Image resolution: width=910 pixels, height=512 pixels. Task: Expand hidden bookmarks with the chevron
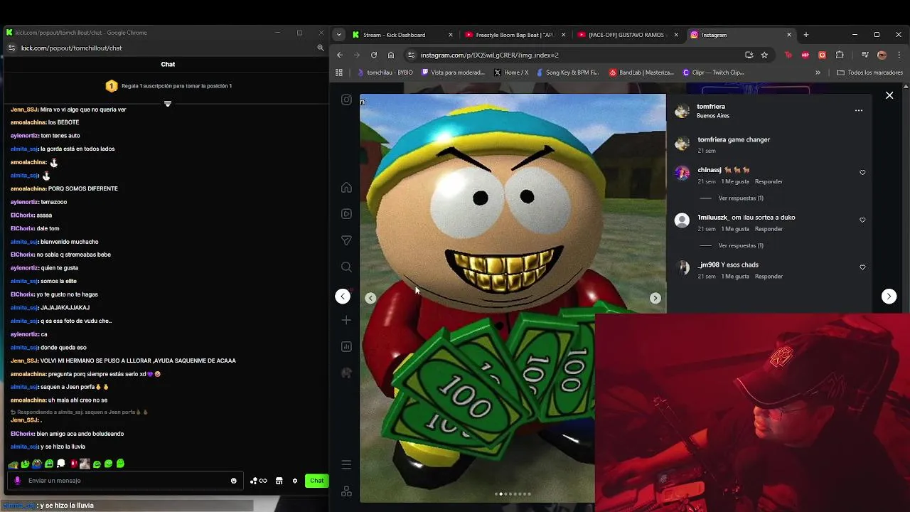(818, 73)
